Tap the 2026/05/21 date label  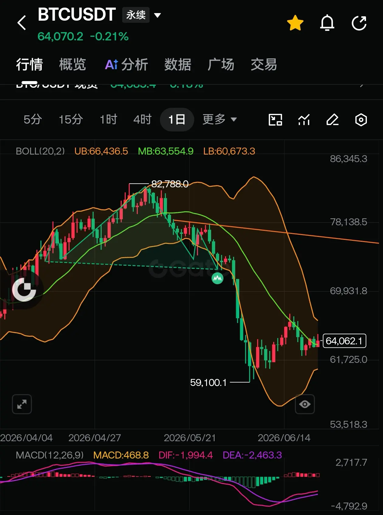pos(190,438)
